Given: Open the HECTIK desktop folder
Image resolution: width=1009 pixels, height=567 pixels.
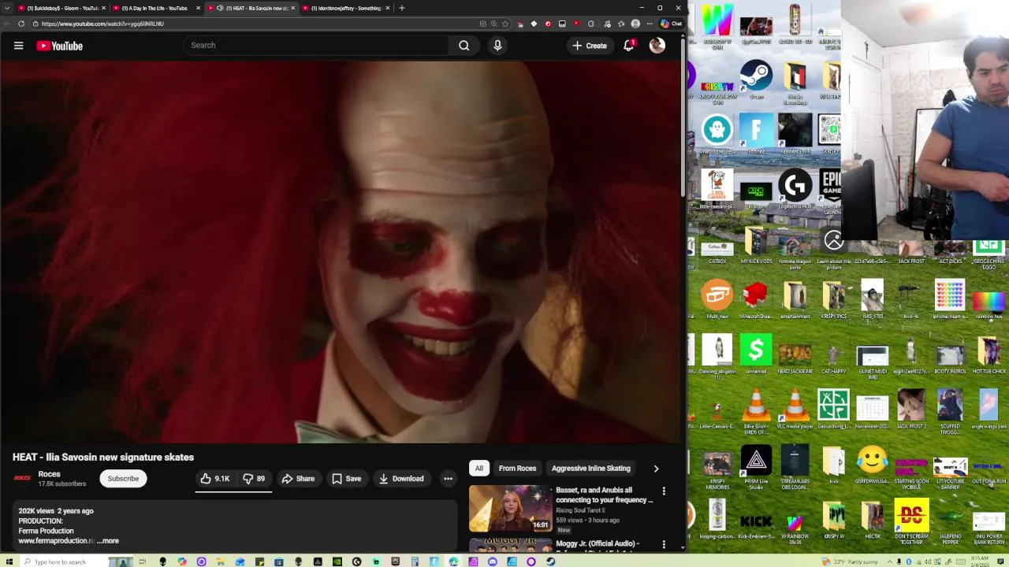Looking at the screenshot, I should [x=872, y=520].
